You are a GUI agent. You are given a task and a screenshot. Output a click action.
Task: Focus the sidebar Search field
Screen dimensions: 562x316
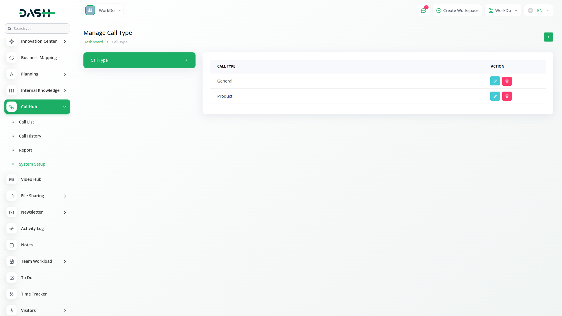(x=37, y=29)
